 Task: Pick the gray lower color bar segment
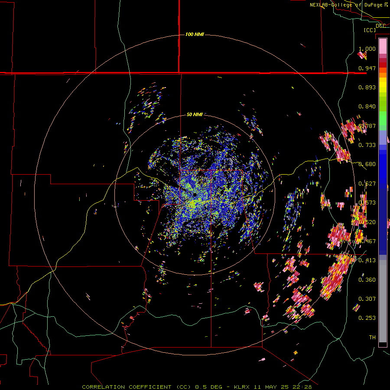(383, 301)
